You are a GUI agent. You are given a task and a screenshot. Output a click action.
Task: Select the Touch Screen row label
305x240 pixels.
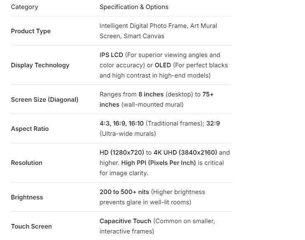coord(31,226)
